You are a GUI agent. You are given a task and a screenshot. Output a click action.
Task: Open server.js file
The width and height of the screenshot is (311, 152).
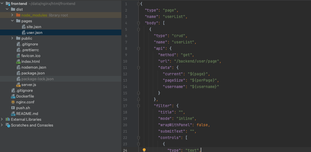pyautogui.click(x=29, y=85)
